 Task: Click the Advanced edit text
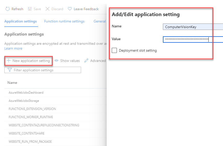coord(98,61)
